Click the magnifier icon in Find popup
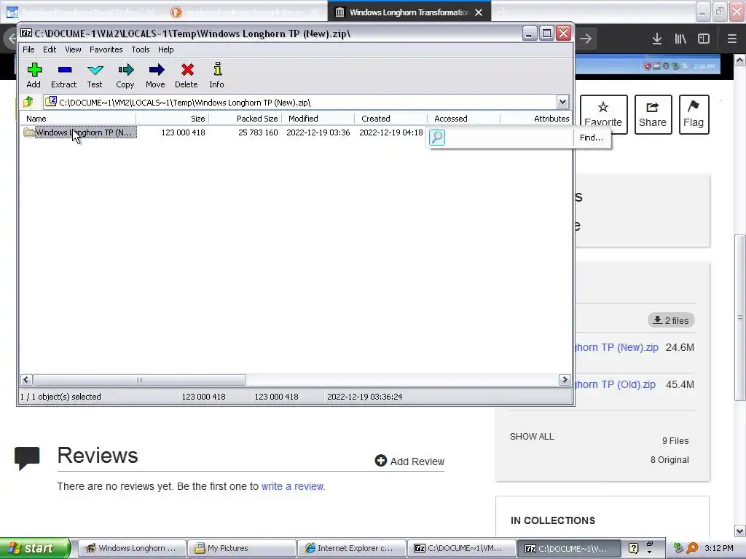 click(x=437, y=138)
